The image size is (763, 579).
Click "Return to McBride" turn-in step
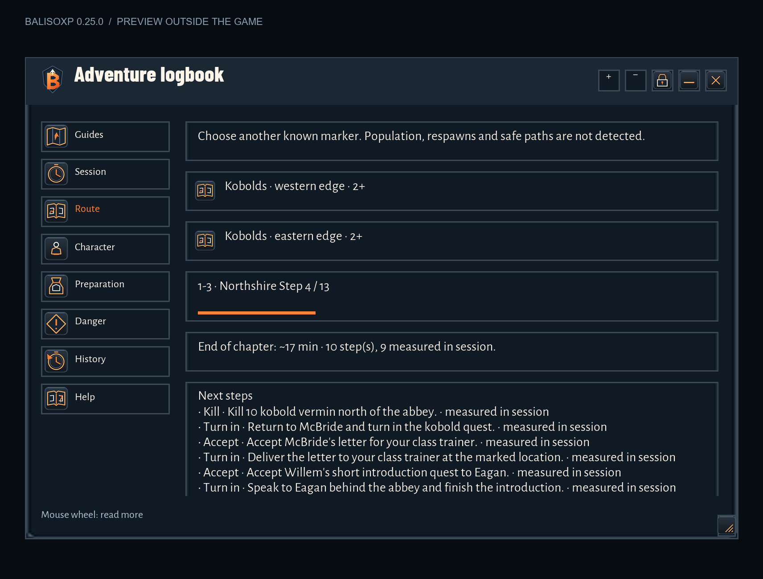click(402, 427)
